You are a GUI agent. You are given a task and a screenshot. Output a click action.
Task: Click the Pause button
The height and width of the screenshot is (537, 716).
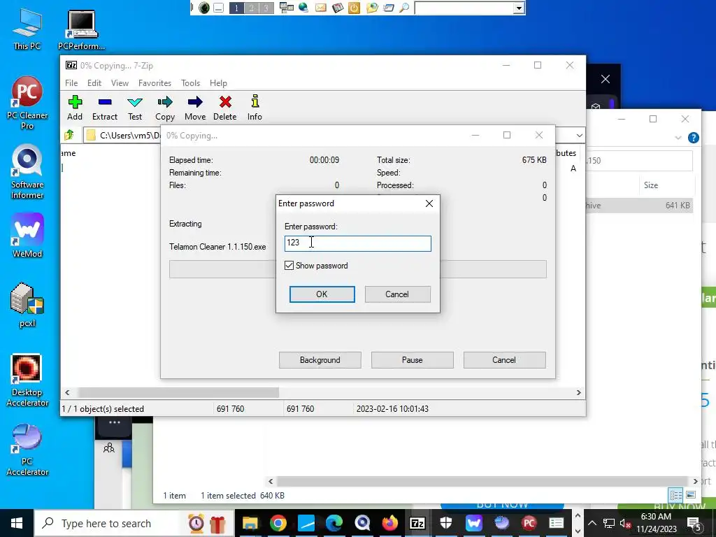(x=413, y=360)
